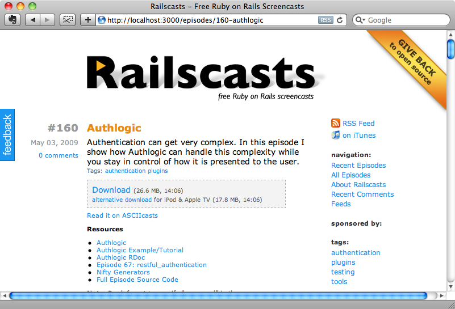Go to Feeds in navigation
455x309 pixels.
341,204
